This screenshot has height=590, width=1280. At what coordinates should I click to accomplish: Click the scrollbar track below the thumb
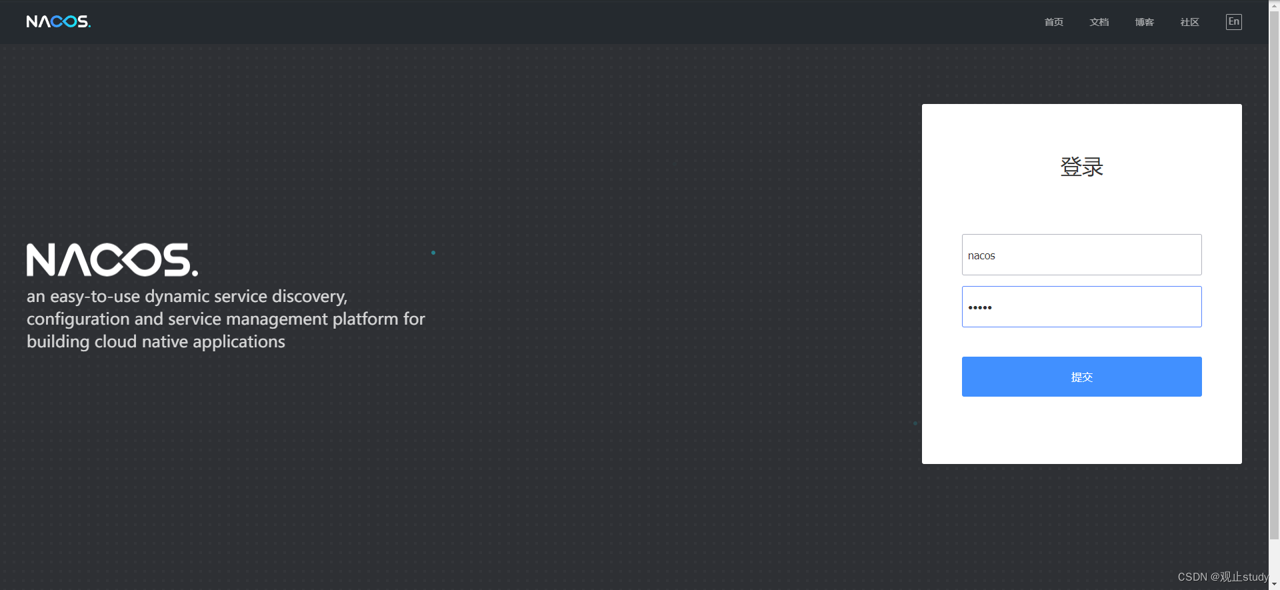click(1274, 559)
